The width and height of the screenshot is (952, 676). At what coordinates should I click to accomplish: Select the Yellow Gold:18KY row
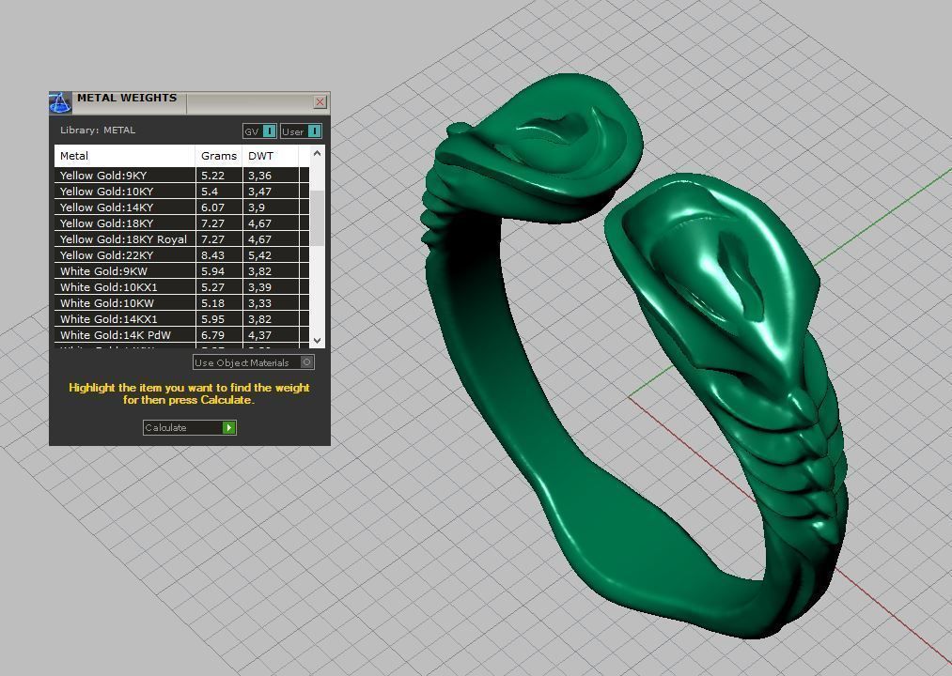click(181, 223)
